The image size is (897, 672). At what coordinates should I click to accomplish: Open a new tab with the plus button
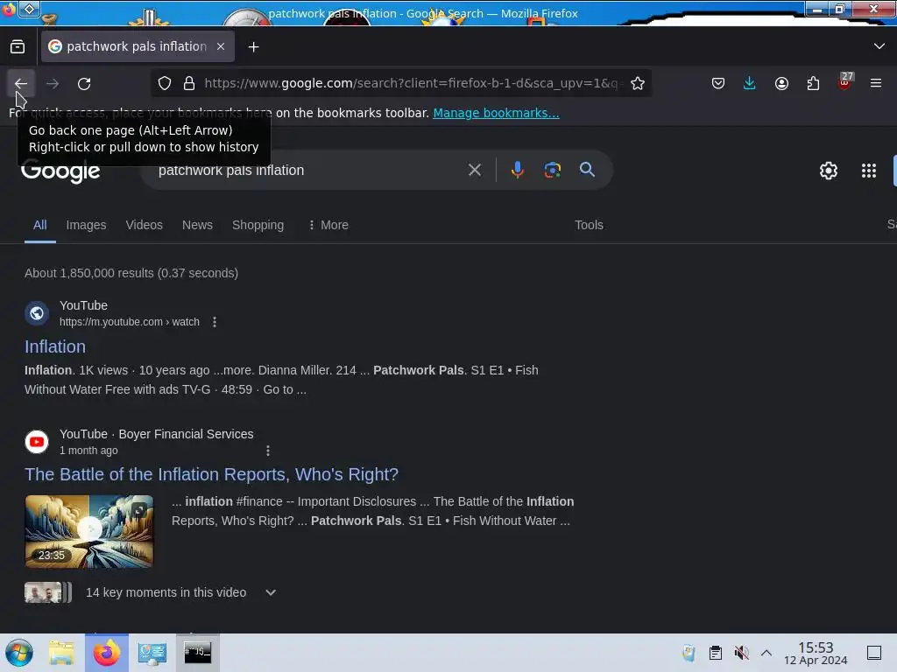253,47
